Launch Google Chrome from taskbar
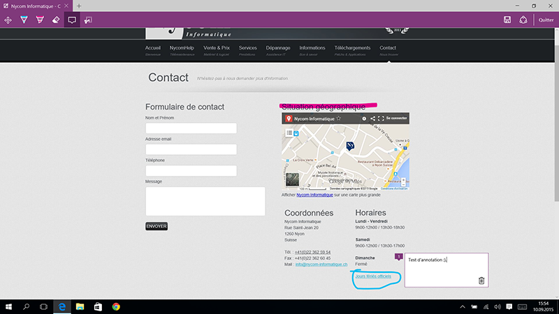This screenshot has width=559, height=314. (116, 306)
